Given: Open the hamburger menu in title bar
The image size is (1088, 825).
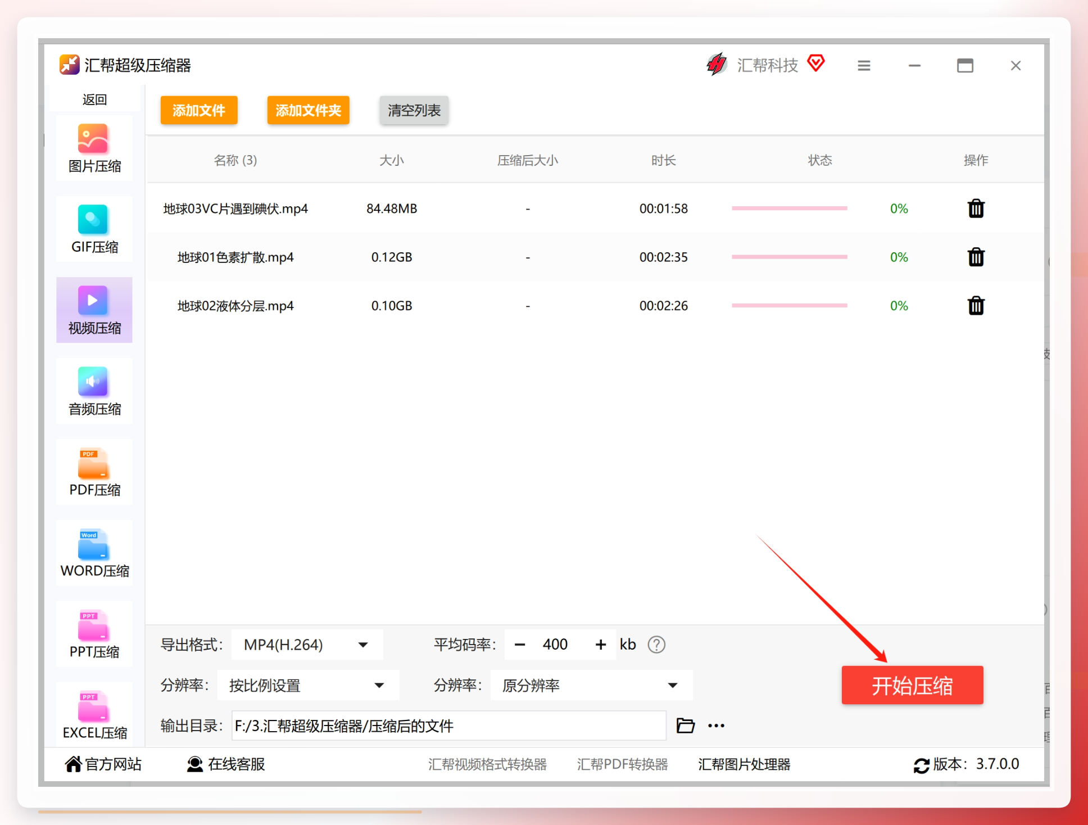Looking at the screenshot, I should click(864, 66).
